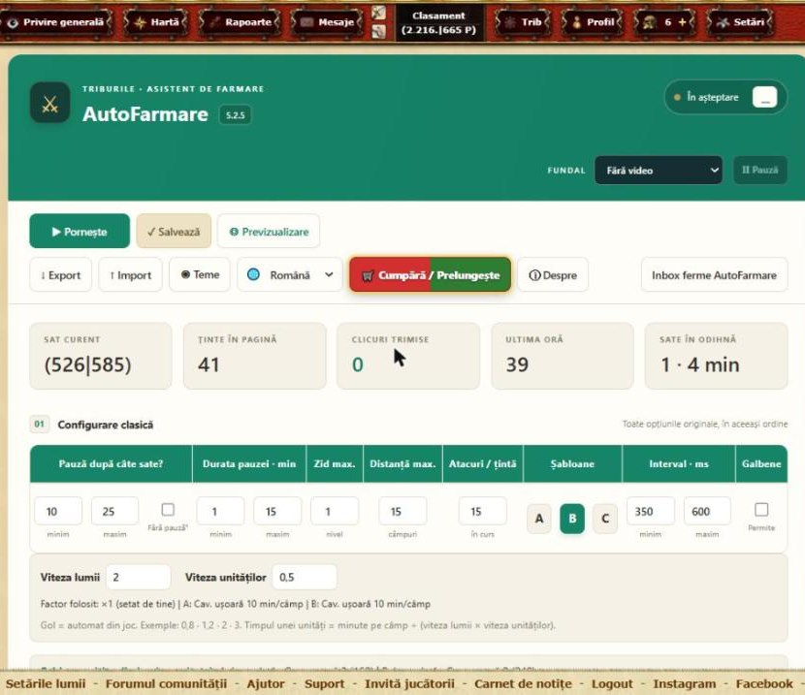Click the premium points 6 + item
Image resolution: width=805 pixels, height=695 pixels.
pyautogui.click(x=665, y=22)
